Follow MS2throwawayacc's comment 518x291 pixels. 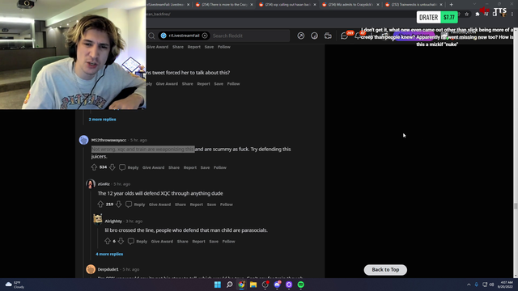pyautogui.click(x=220, y=167)
